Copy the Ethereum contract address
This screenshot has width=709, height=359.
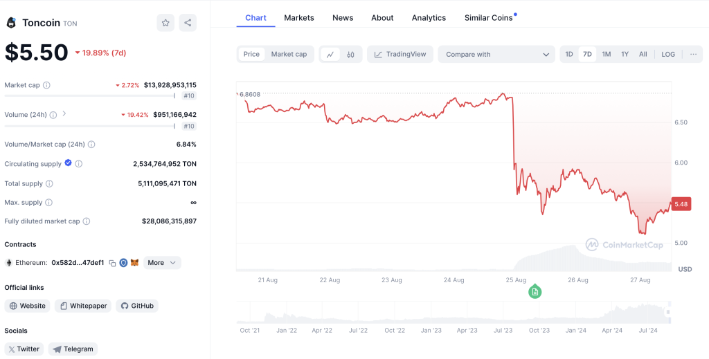pos(113,263)
